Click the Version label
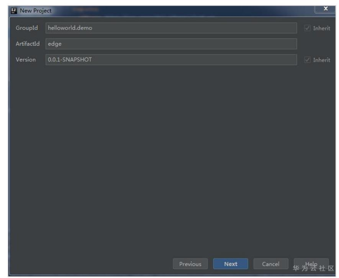 (26, 60)
